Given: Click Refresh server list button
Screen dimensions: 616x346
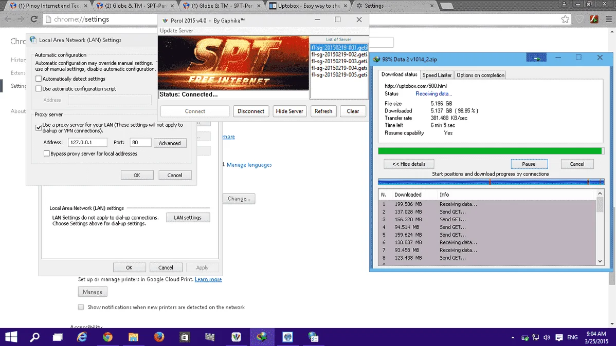Looking at the screenshot, I should click(x=323, y=111).
